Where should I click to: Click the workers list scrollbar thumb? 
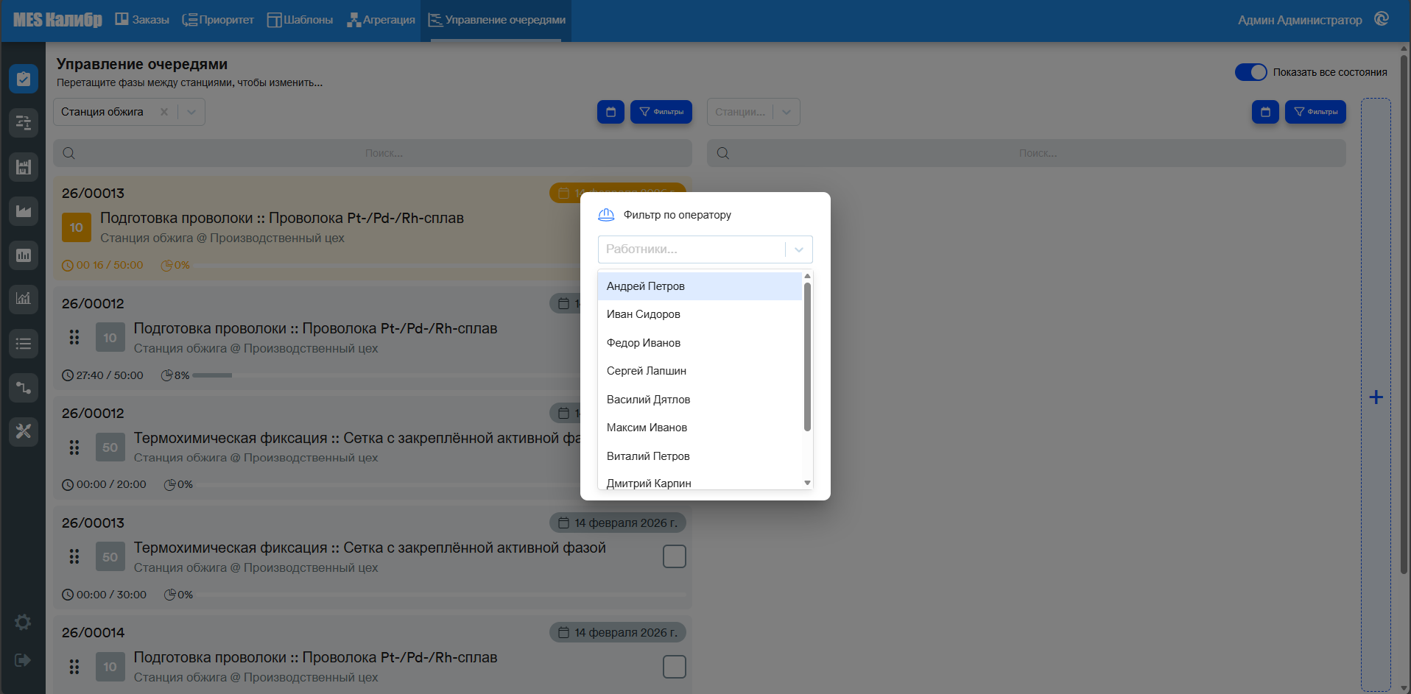pos(807,357)
